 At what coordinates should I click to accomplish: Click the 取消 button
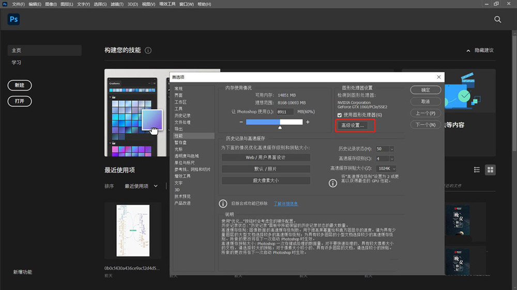pyautogui.click(x=425, y=101)
